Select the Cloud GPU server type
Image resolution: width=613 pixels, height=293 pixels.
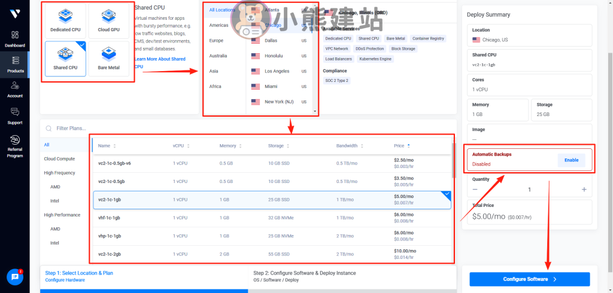click(108, 22)
